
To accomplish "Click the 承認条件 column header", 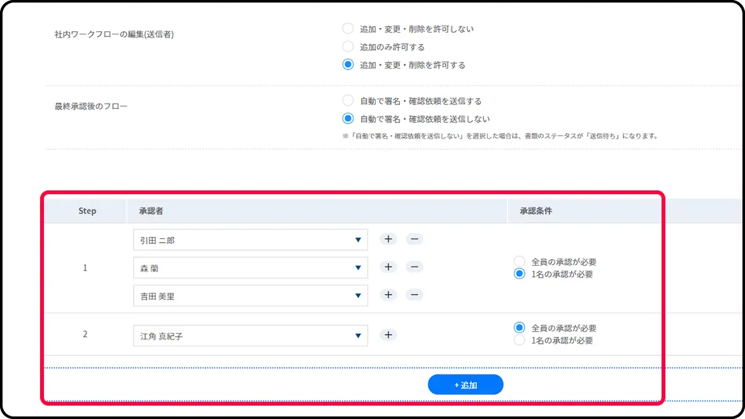I will [536, 211].
